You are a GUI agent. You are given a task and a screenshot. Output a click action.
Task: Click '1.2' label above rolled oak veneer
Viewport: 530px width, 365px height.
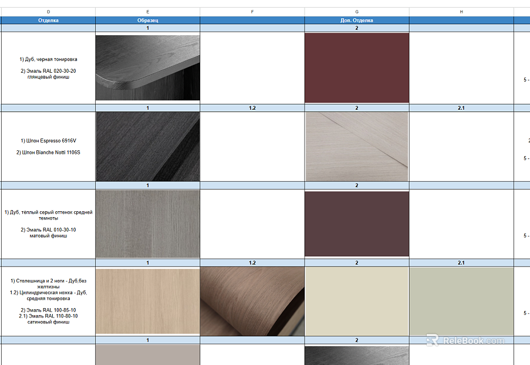click(252, 262)
